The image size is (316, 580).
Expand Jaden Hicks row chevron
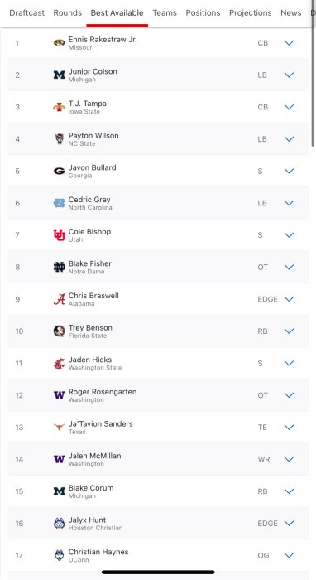289,363
